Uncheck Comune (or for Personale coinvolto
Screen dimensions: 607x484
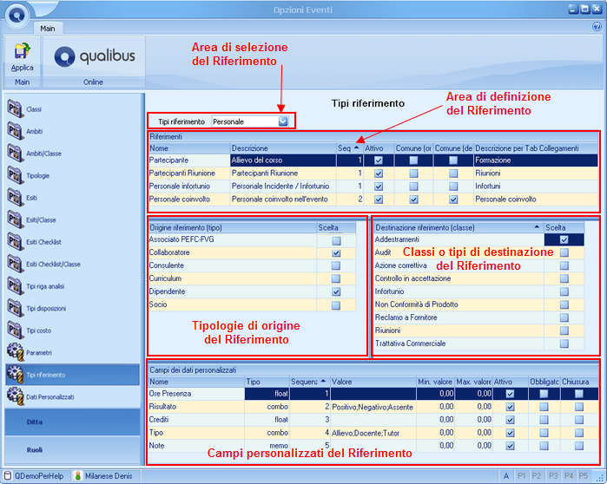click(414, 199)
